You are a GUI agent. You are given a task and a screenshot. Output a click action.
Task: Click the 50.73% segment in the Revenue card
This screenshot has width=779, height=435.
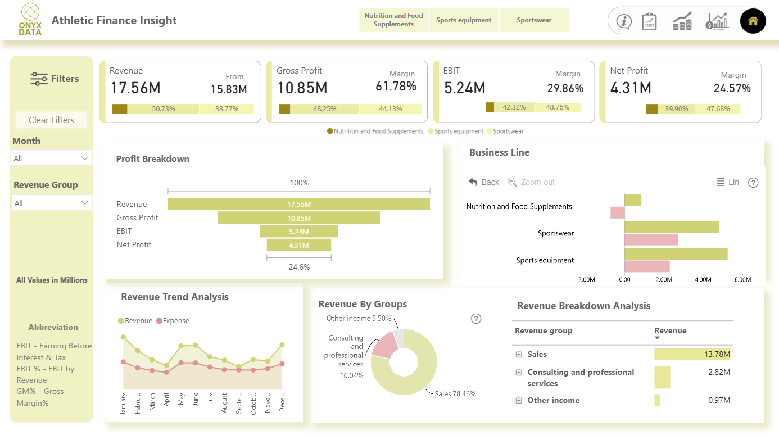coord(163,109)
